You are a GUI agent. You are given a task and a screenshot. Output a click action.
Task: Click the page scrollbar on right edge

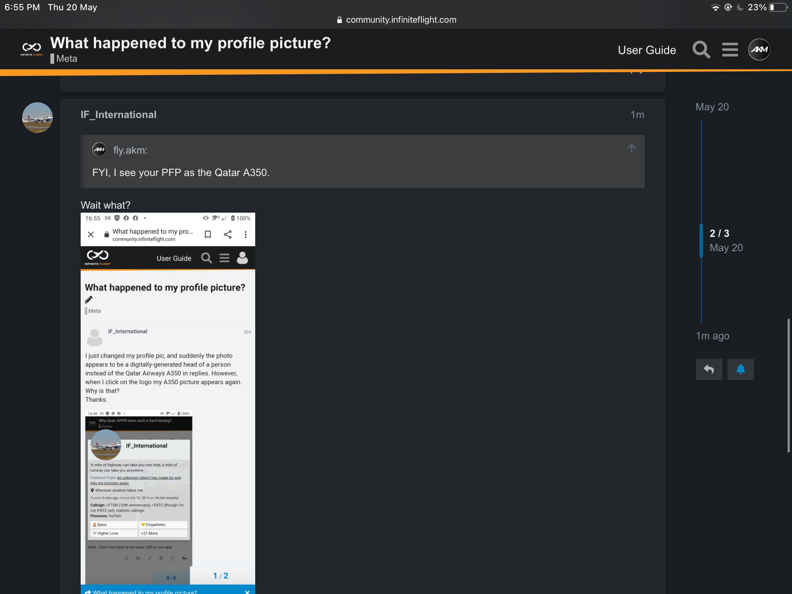pyautogui.click(x=788, y=385)
